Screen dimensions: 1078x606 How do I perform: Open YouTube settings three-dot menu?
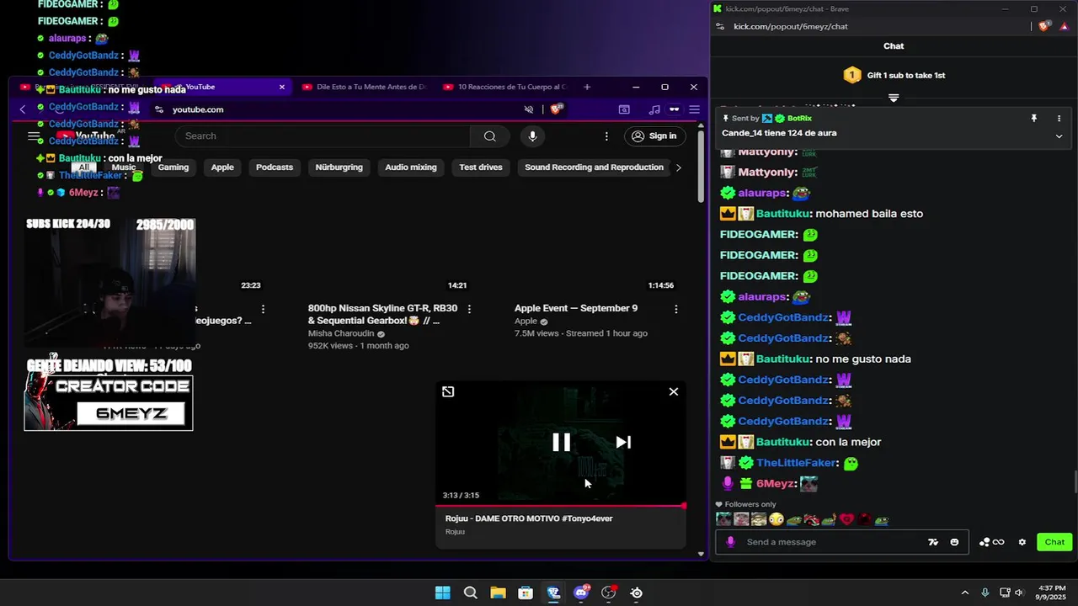[x=606, y=136]
